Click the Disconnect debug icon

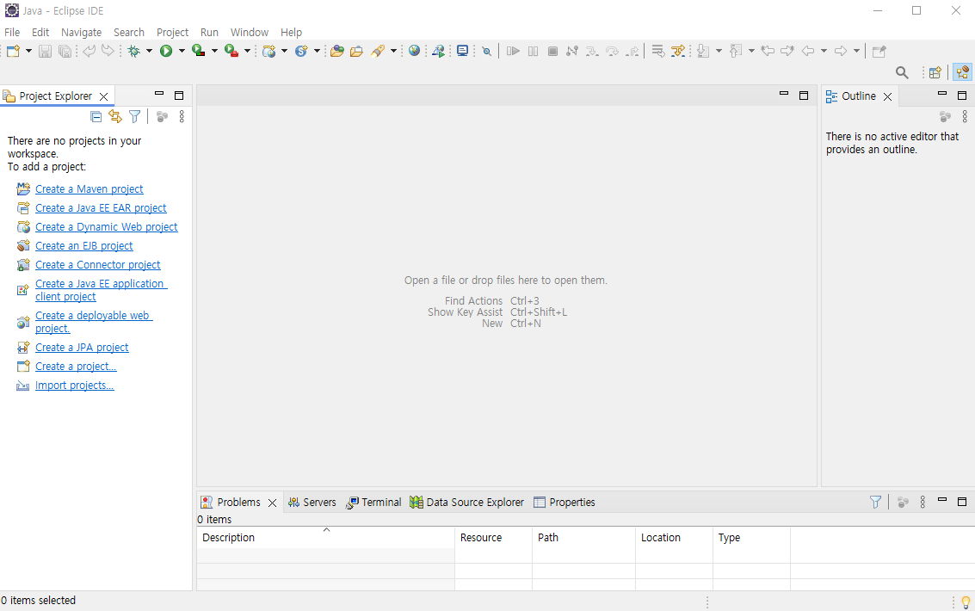pos(572,51)
